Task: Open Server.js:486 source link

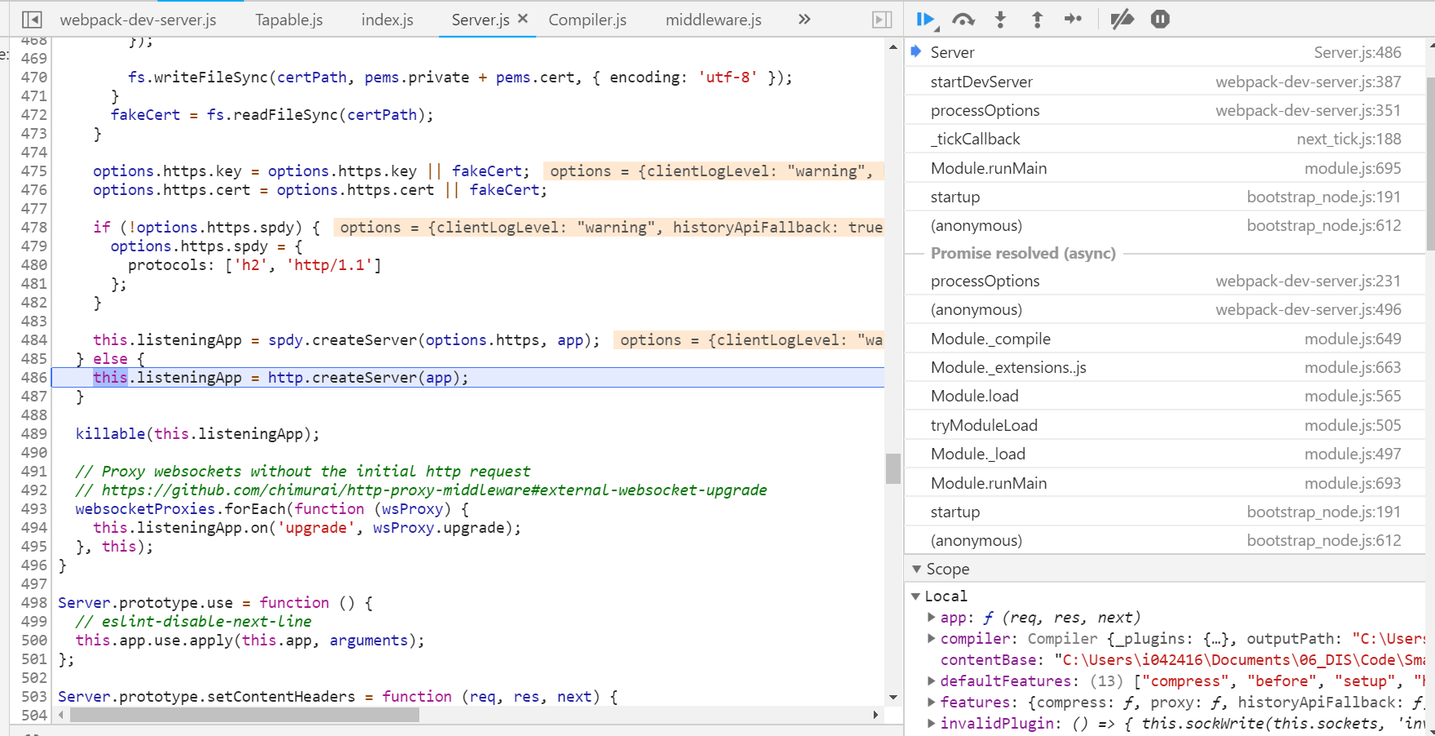Action: click(x=1357, y=52)
